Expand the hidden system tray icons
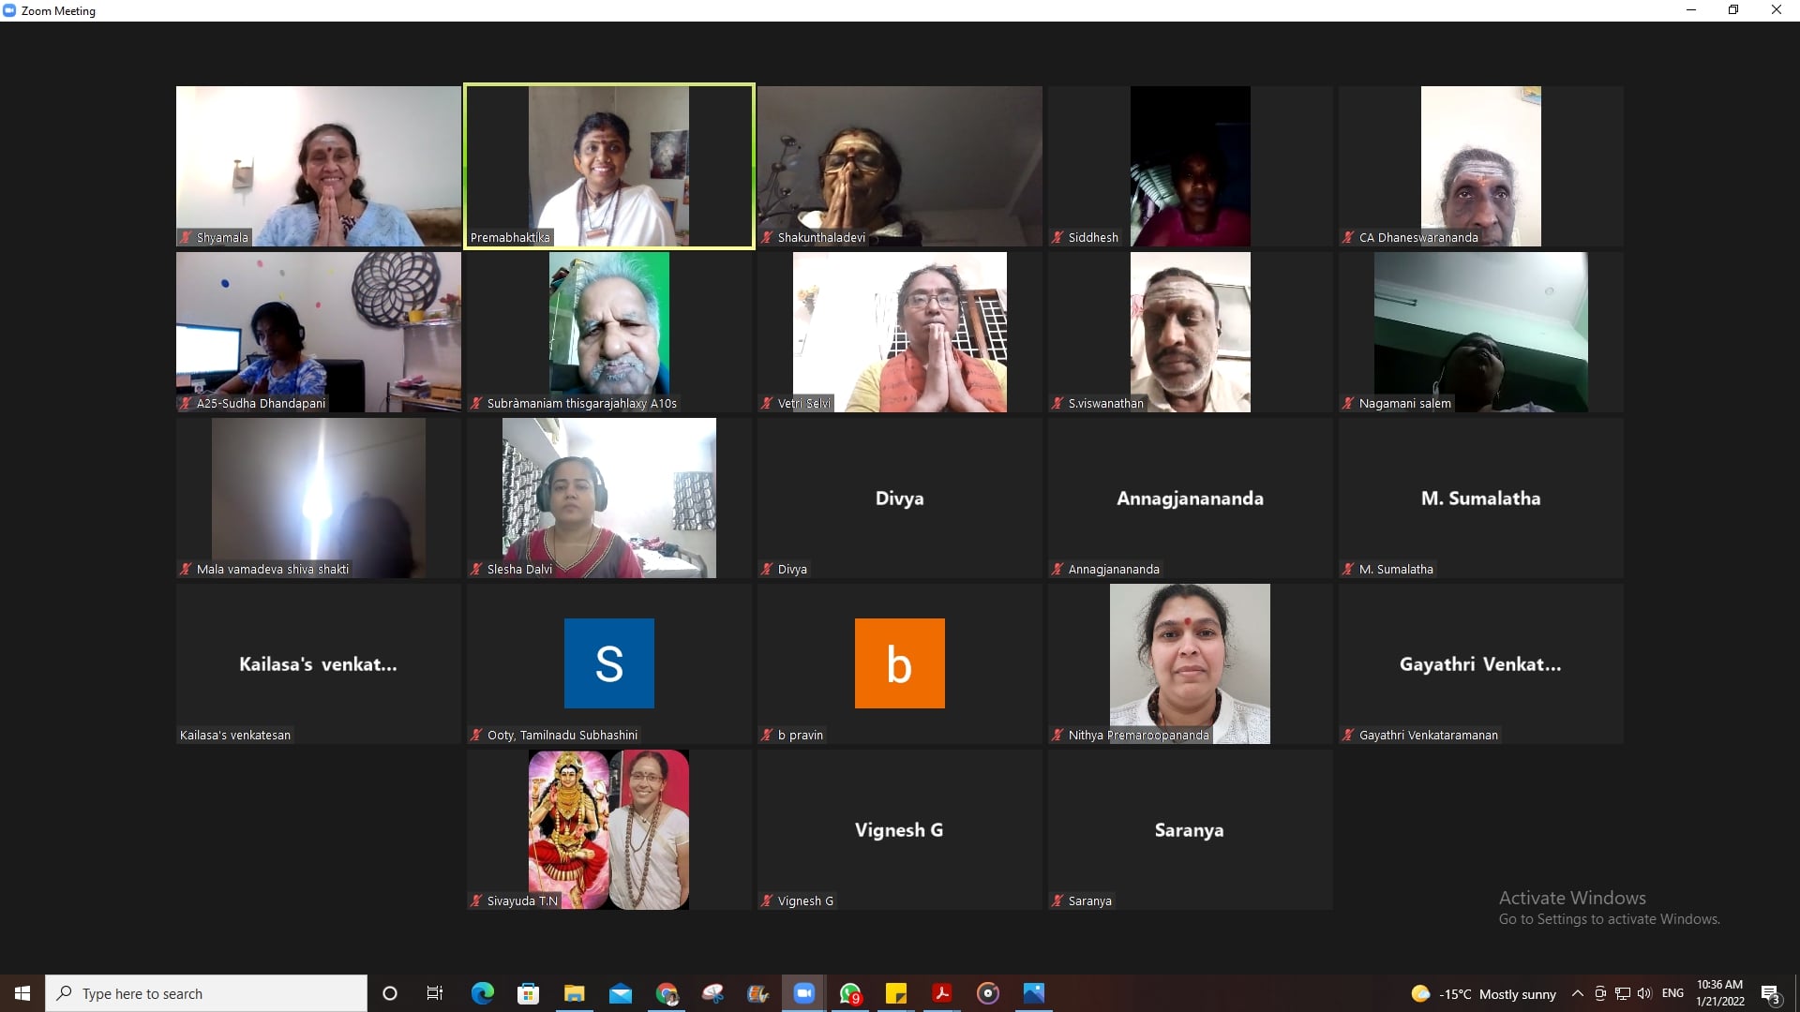Viewport: 1800px width, 1012px height. [x=1578, y=993]
